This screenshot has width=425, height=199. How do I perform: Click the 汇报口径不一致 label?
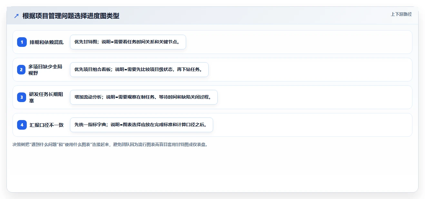coord(46,125)
